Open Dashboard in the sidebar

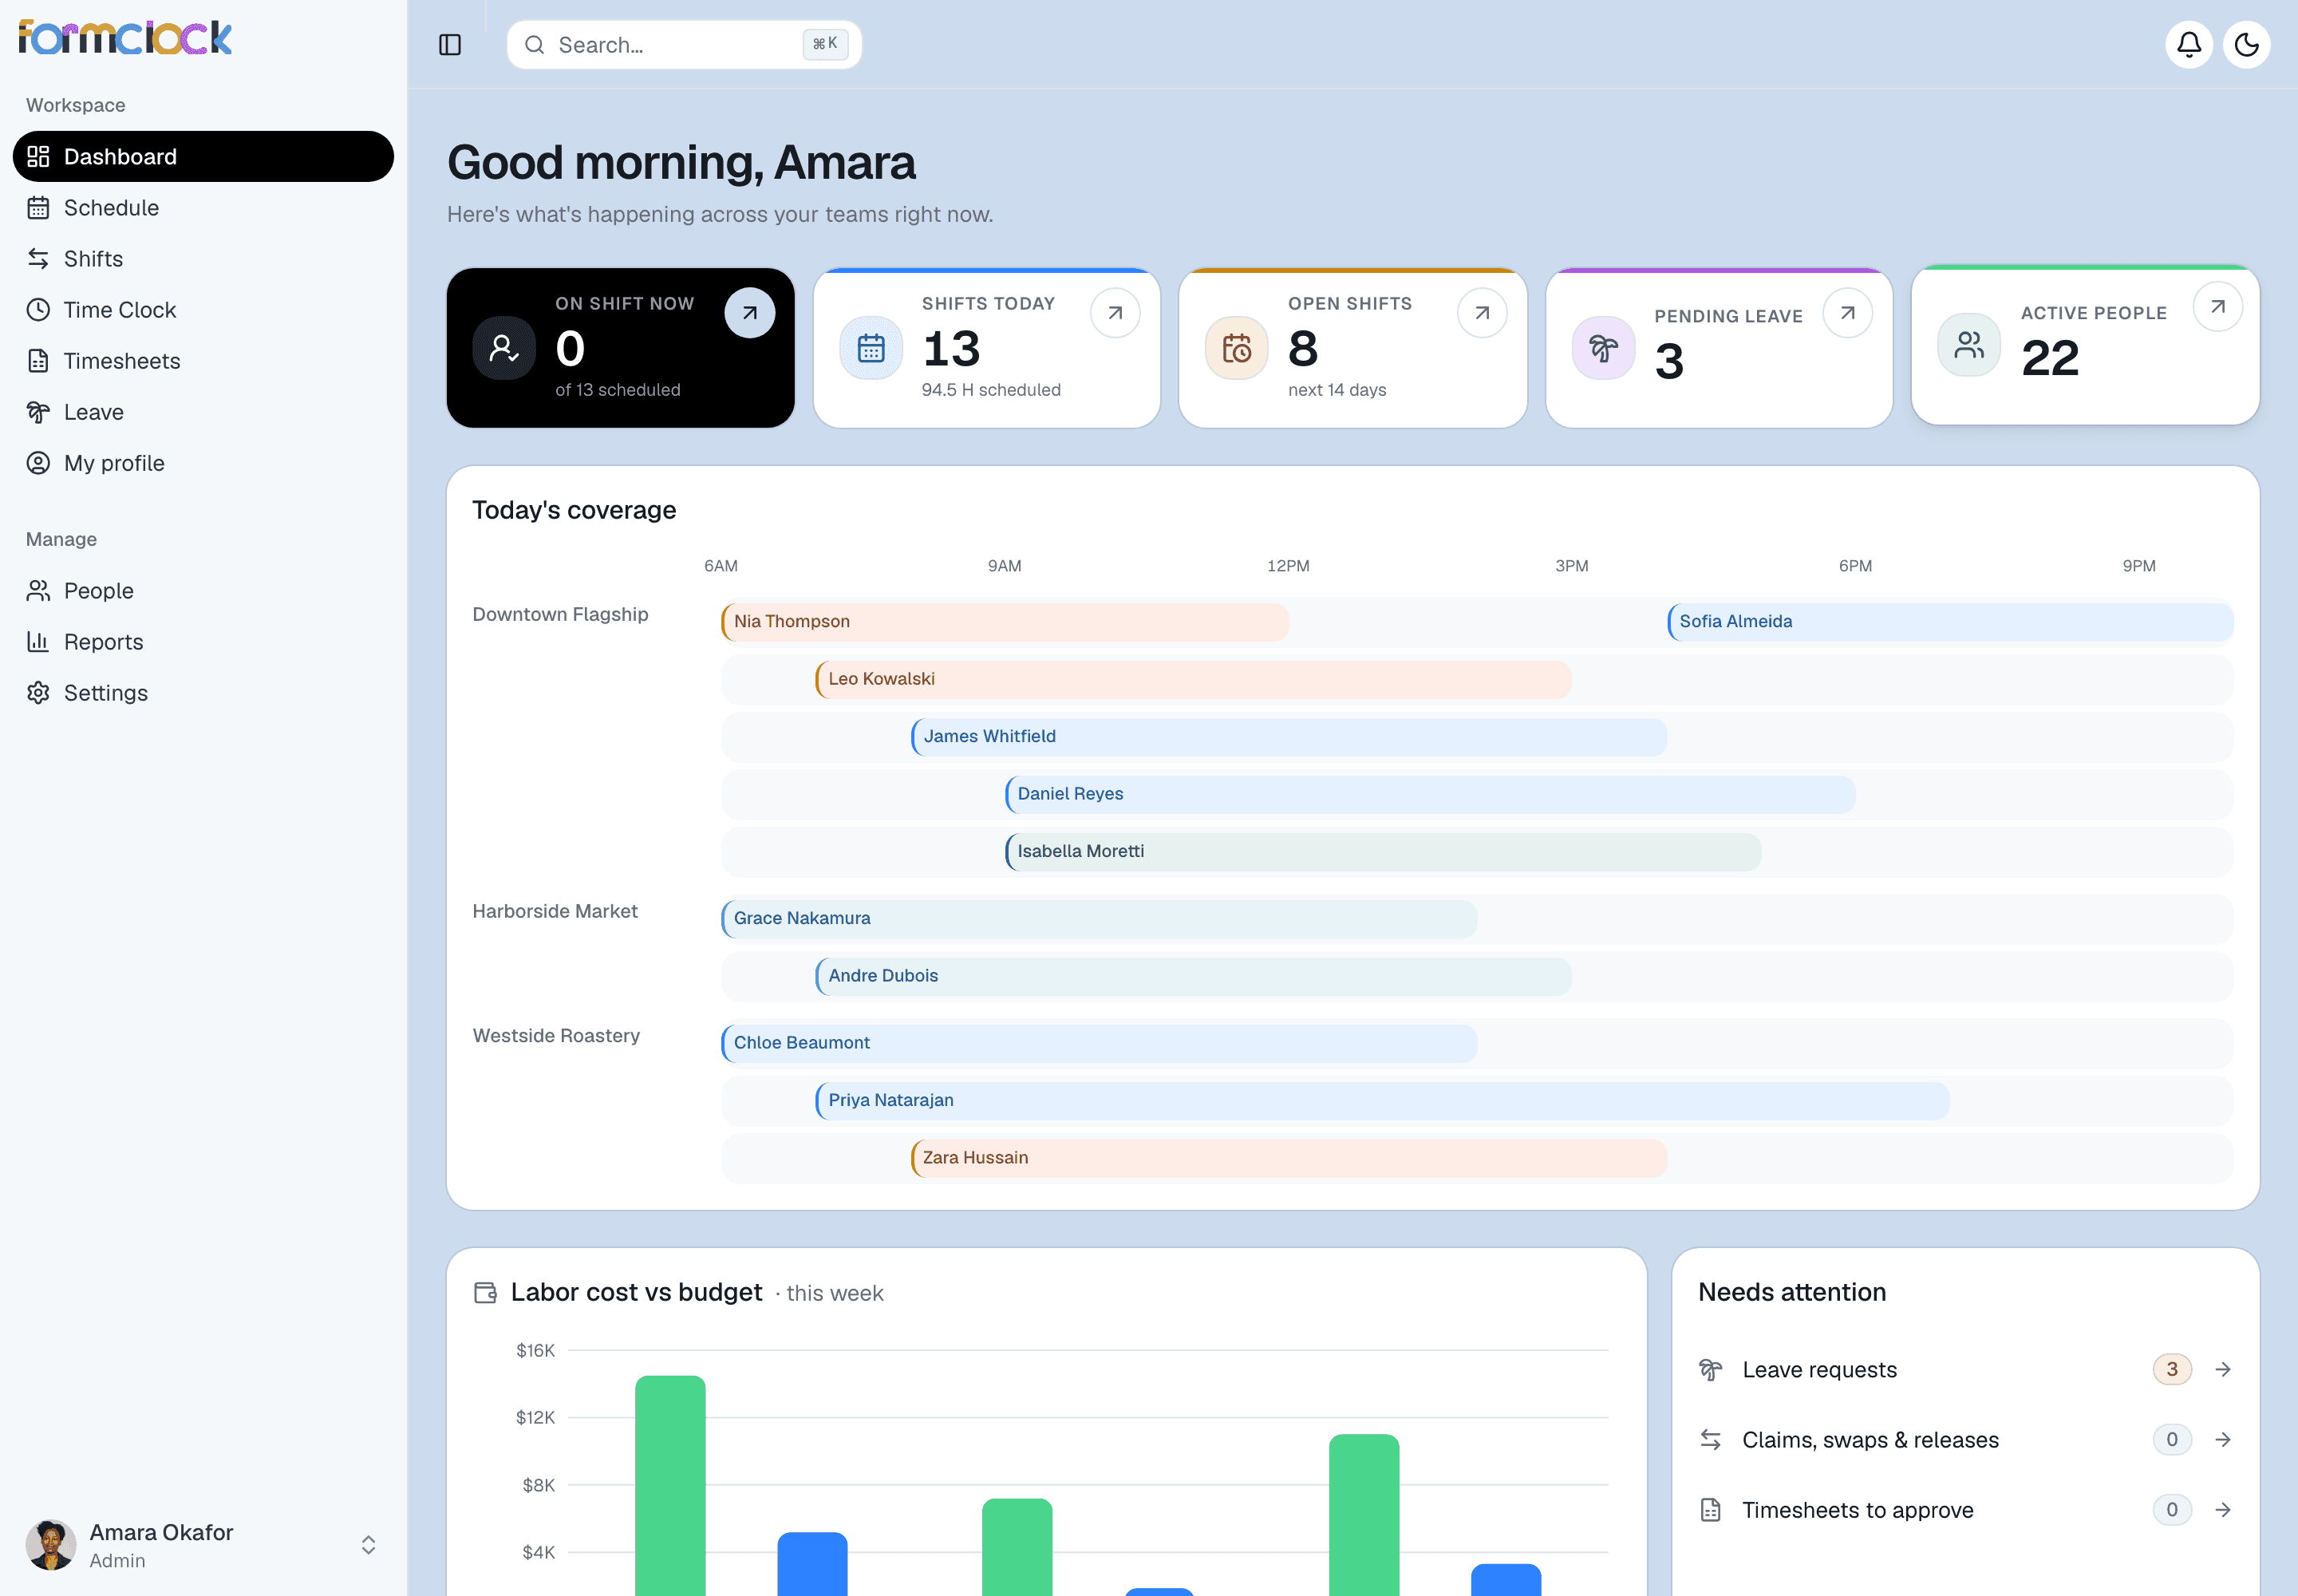[x=203, y=156]
